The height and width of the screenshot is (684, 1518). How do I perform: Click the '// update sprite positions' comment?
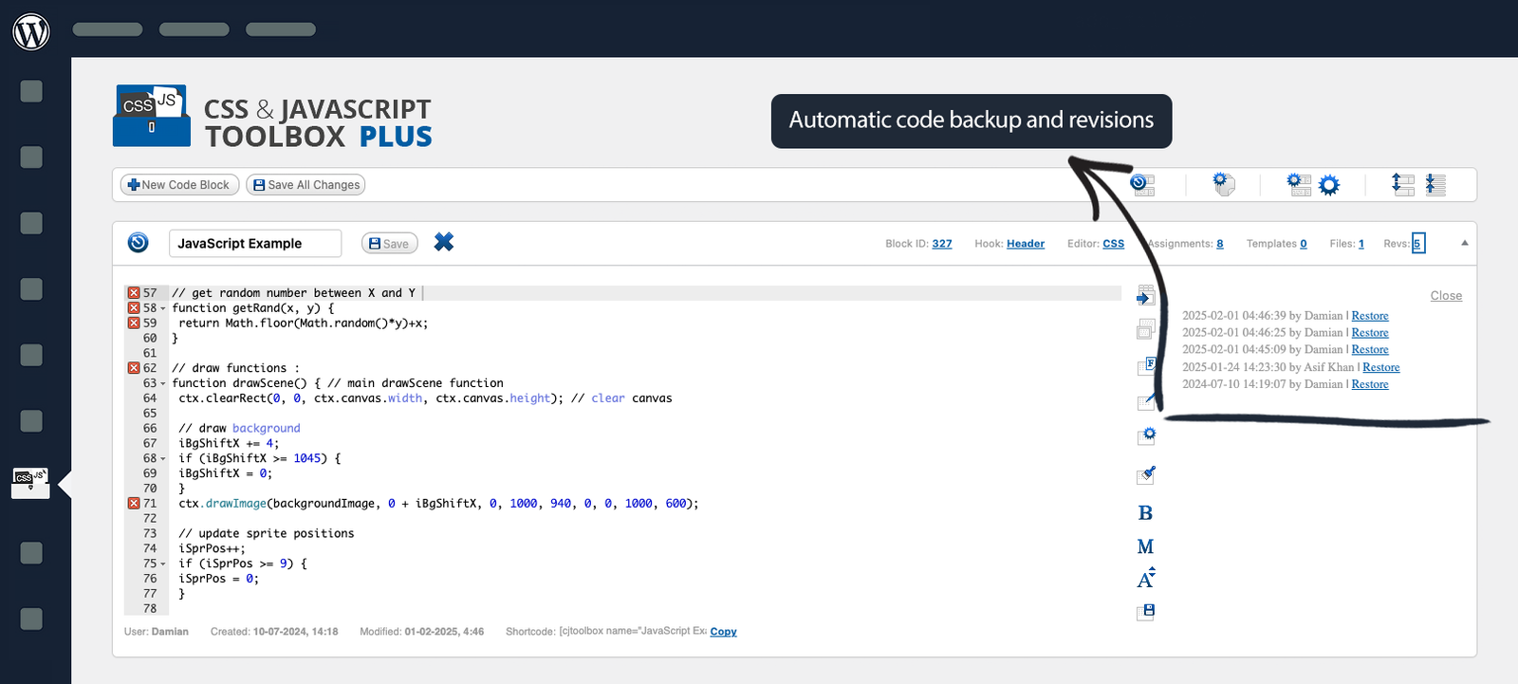(267, 534)
